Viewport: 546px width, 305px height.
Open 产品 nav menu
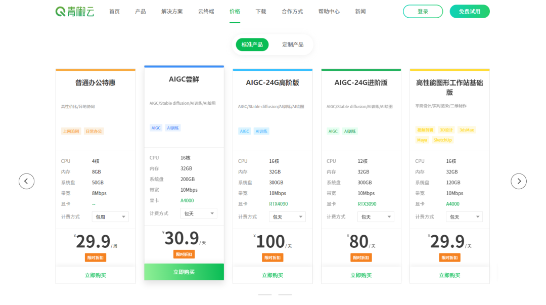[141, 12]
